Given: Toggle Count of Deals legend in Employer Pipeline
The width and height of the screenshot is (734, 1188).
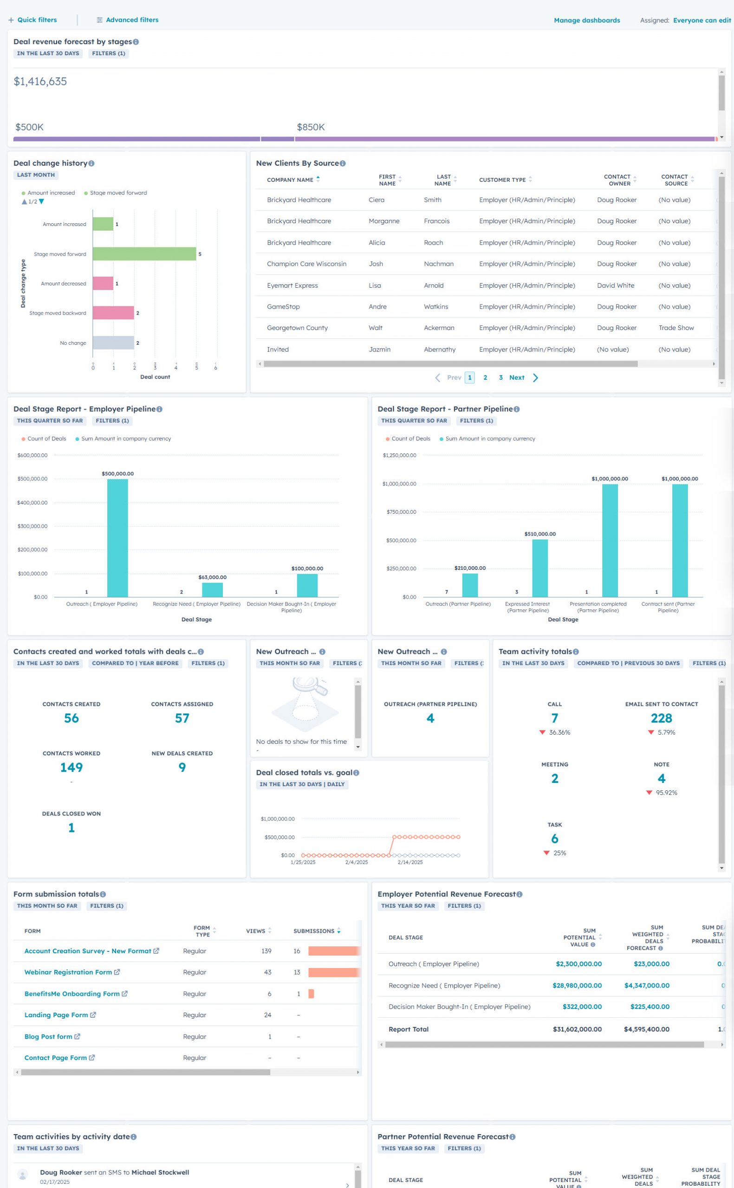Looking at the screenshot, I should (44, 439).
